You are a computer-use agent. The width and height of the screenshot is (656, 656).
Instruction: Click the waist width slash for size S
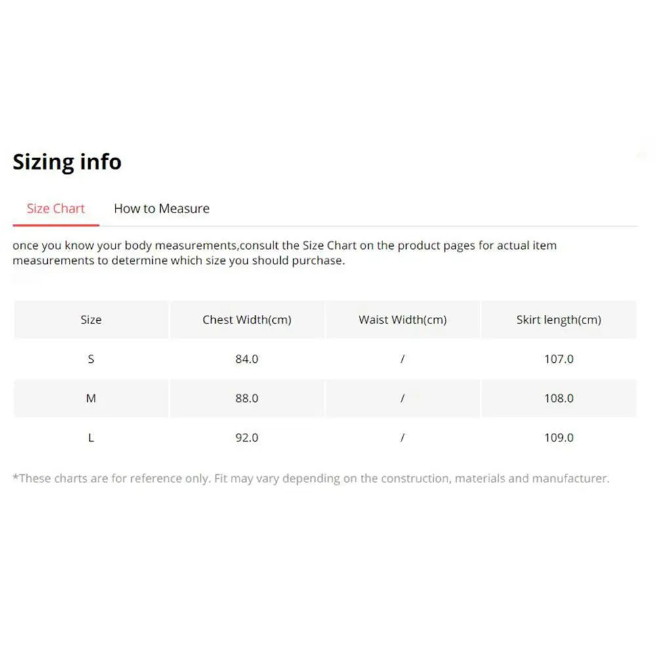(402, 359)
